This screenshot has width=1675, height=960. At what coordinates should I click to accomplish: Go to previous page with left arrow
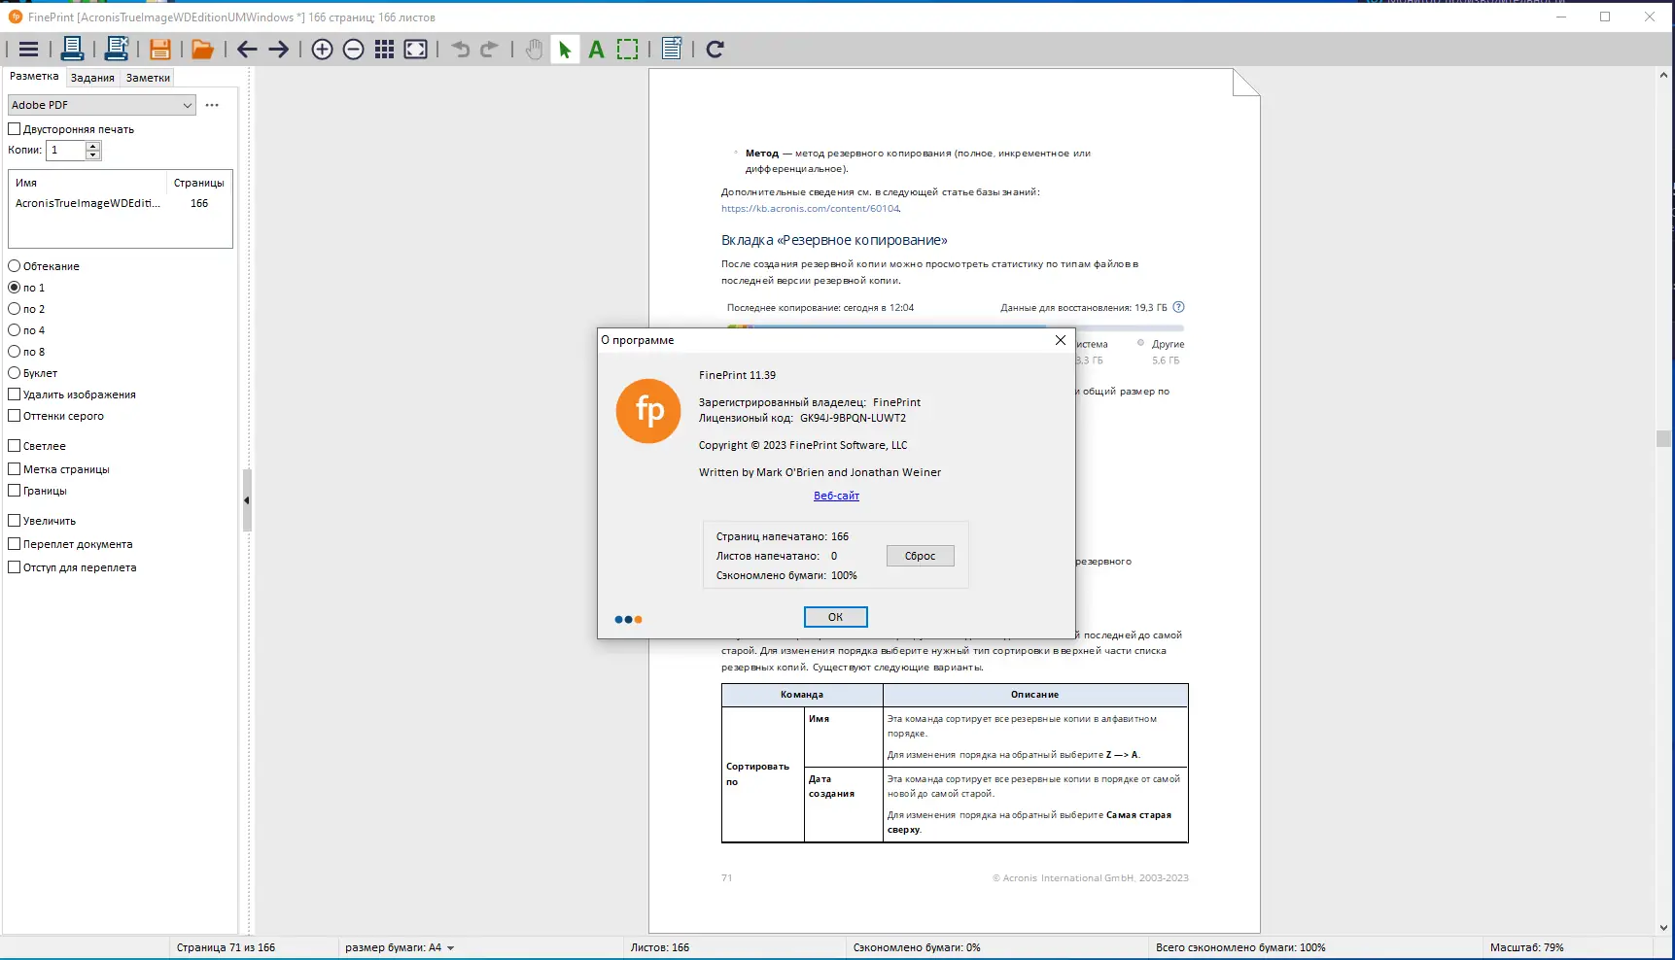[247, 50]
